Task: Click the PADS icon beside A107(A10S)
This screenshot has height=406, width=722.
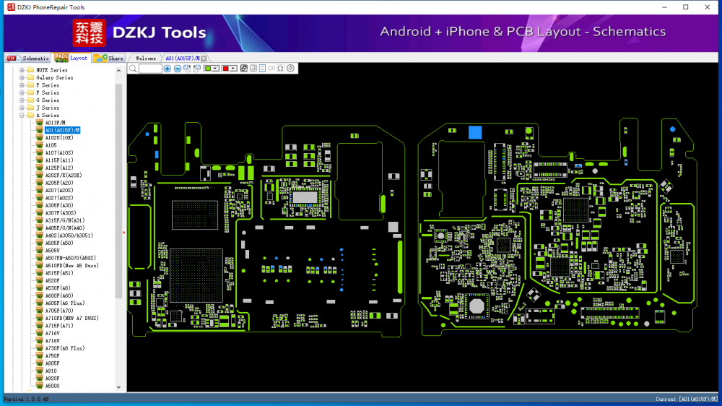Action: click(40, 153)
